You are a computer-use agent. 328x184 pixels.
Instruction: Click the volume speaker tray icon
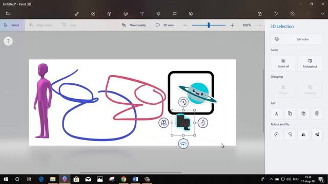pos(289,179)
